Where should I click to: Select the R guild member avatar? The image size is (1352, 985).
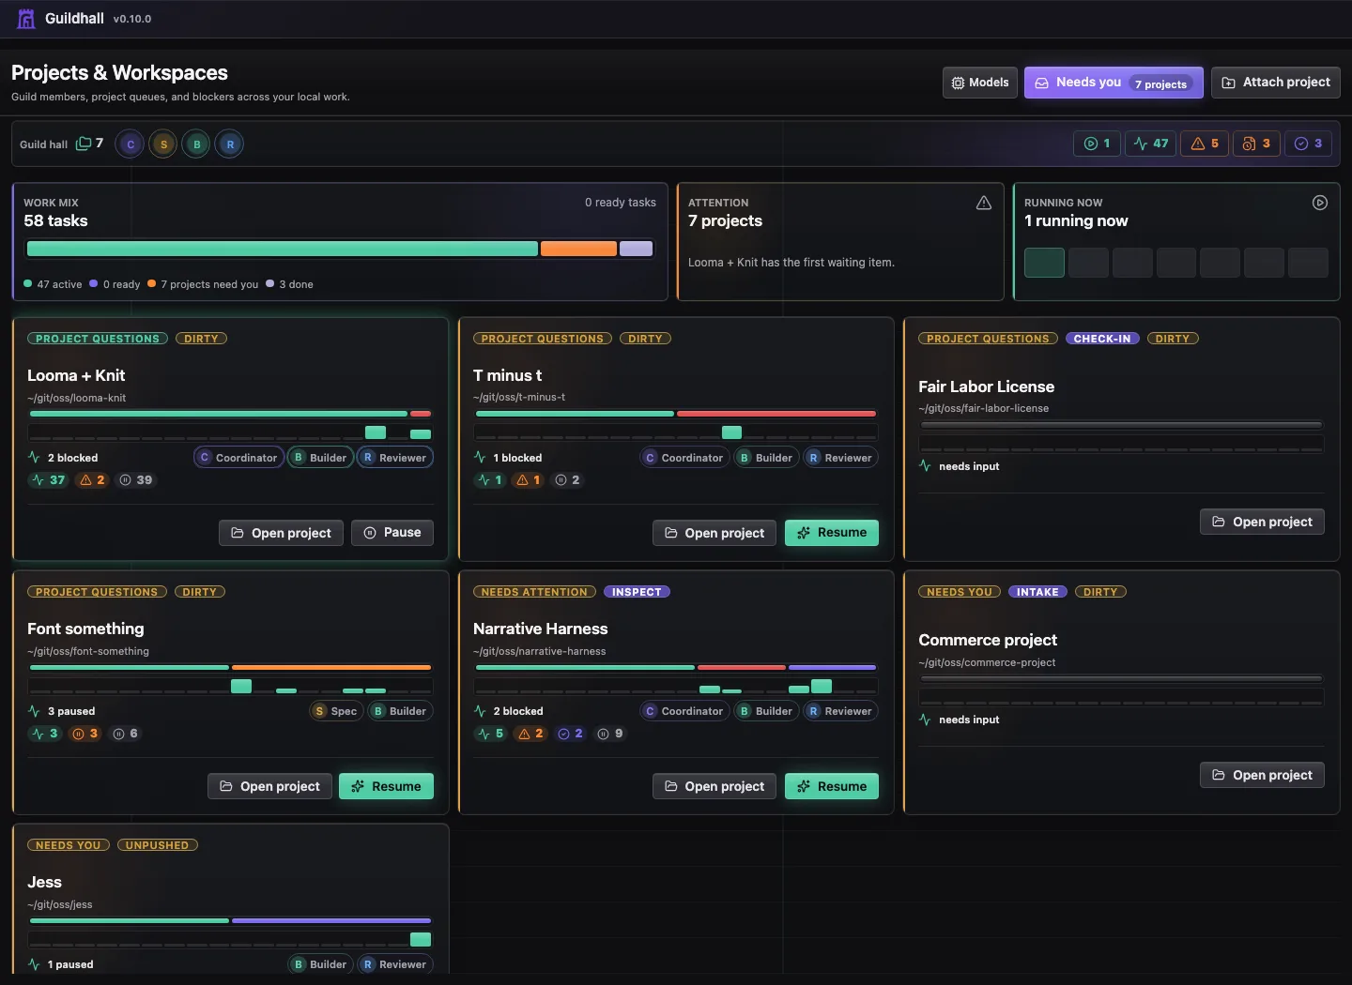pyautogui.click(x=230, y=144)
